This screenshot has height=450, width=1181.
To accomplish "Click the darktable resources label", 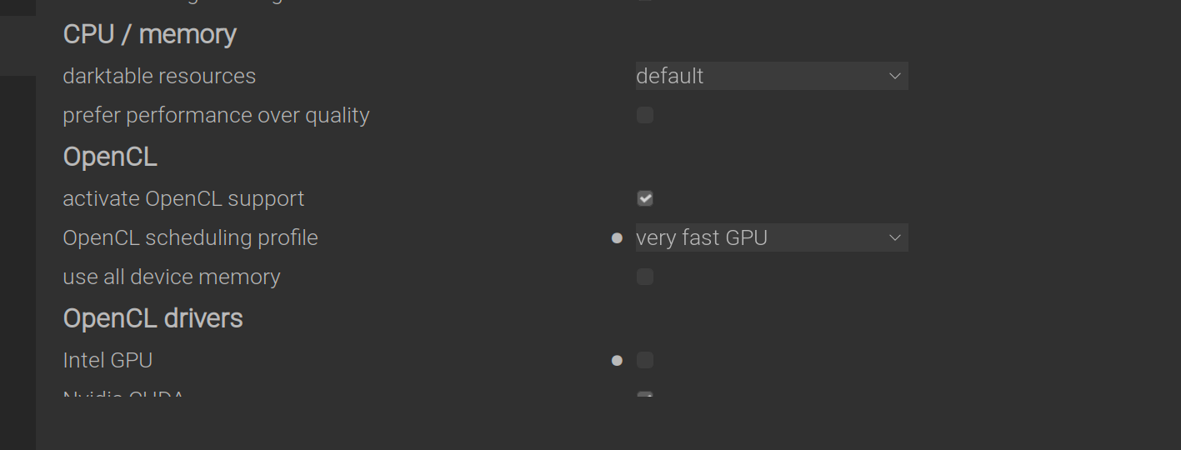I will click(x=159, y=76).
